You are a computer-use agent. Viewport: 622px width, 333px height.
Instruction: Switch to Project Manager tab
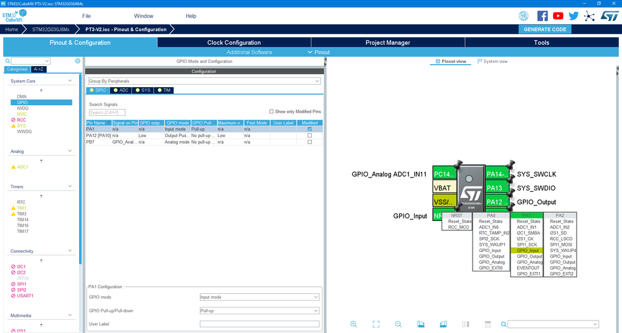pyautogui.click(x=387, y=42)
